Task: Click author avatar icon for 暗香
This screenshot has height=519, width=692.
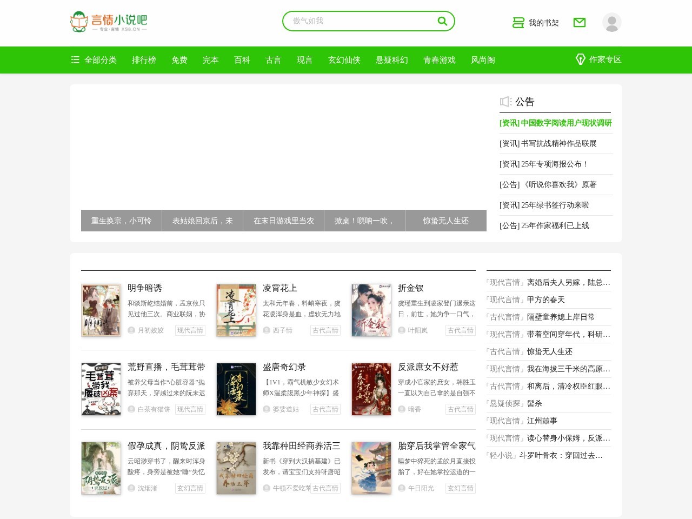Action: [402, 409]
